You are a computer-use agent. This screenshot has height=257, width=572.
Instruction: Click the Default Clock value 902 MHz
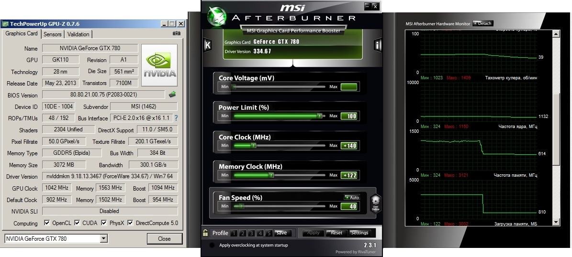[x=57, y=200]
